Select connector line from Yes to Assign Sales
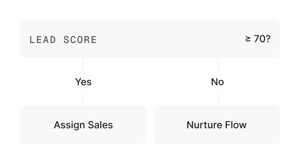300x164 pixels. click(83, 99)
